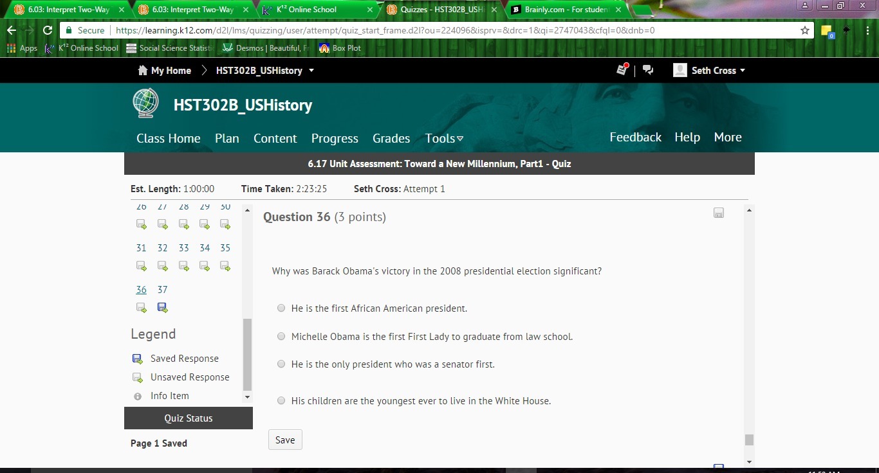
Task: Expand the HST302B_USHistory course selector caret
Action: [311, 71]
